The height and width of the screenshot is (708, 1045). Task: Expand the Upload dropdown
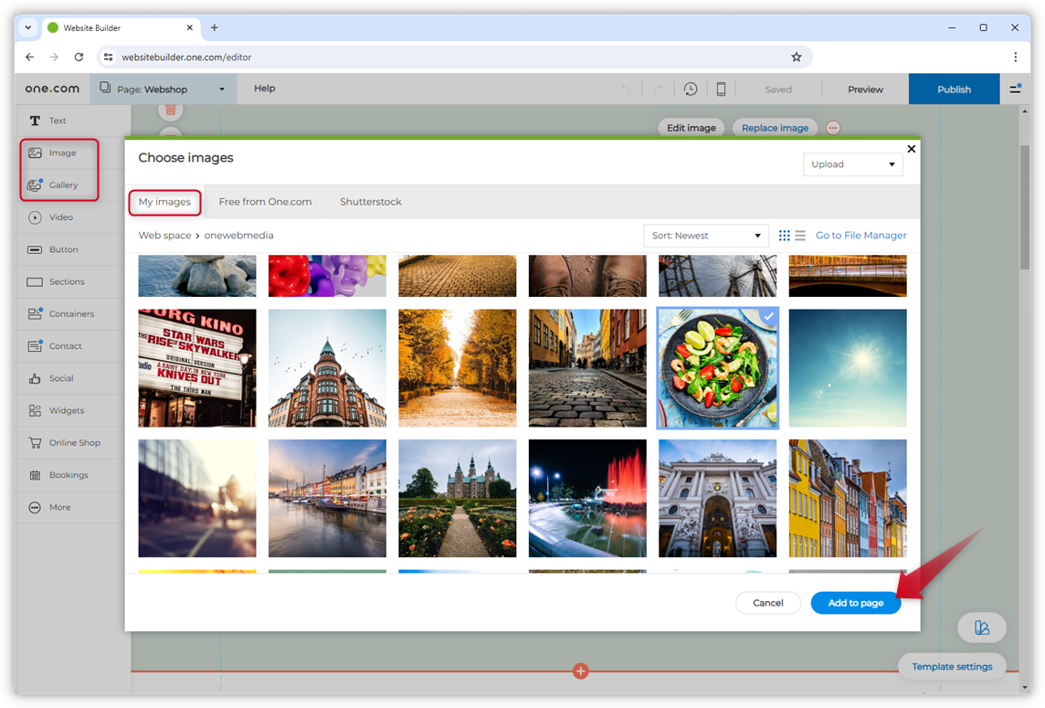852,164
